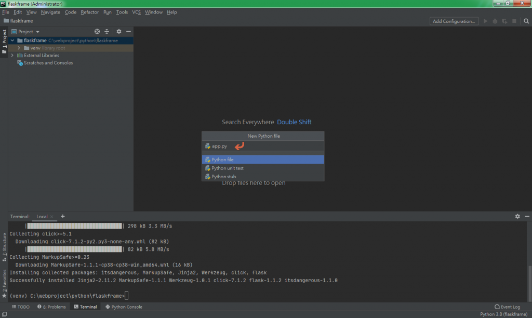532x318 pixels.
Task: Toggle the 1: Project side tool window
Action: [x=4, y=41]
